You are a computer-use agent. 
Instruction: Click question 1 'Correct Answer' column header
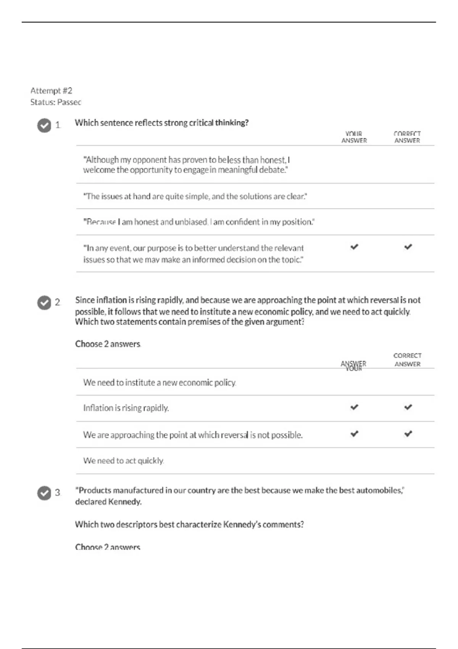pyautogui.click(x=407, y=137)
